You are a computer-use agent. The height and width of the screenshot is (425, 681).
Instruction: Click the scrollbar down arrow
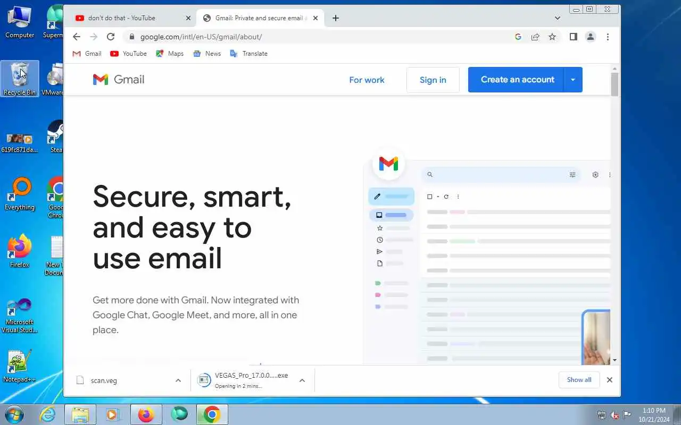(x=614, y=360)
